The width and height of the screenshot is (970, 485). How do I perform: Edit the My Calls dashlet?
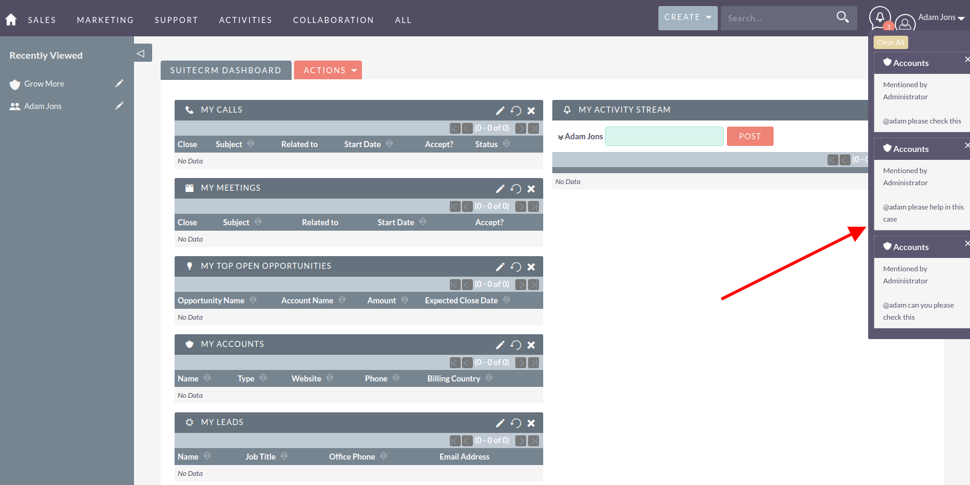click(500, 111)
